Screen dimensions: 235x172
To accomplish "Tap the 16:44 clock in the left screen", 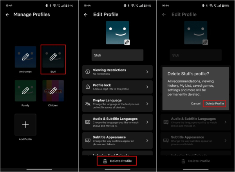I will pos(9,5).
